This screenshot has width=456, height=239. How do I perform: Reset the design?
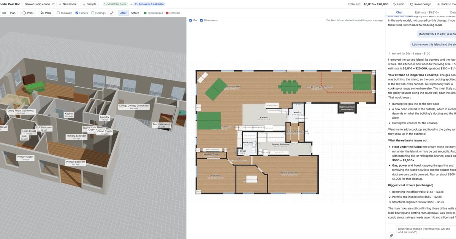pyautogui.click(x=421, y=4)
